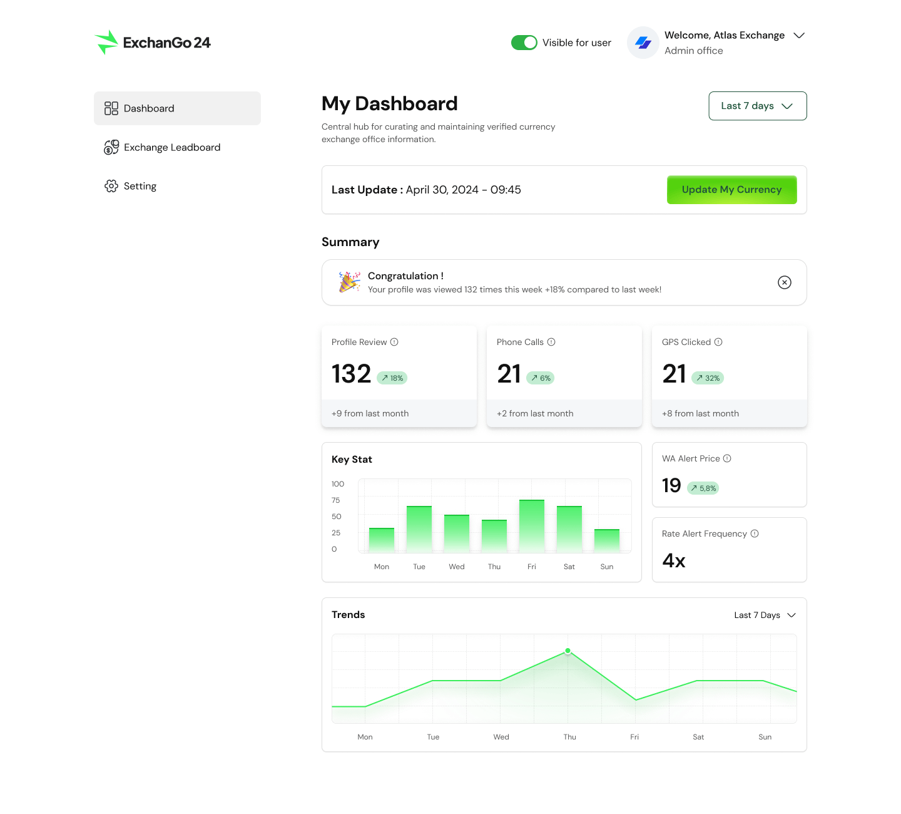The image size is (901, 814).
Task: Click the Thursday peak point on Trends
Action: [x=568, y=651]
